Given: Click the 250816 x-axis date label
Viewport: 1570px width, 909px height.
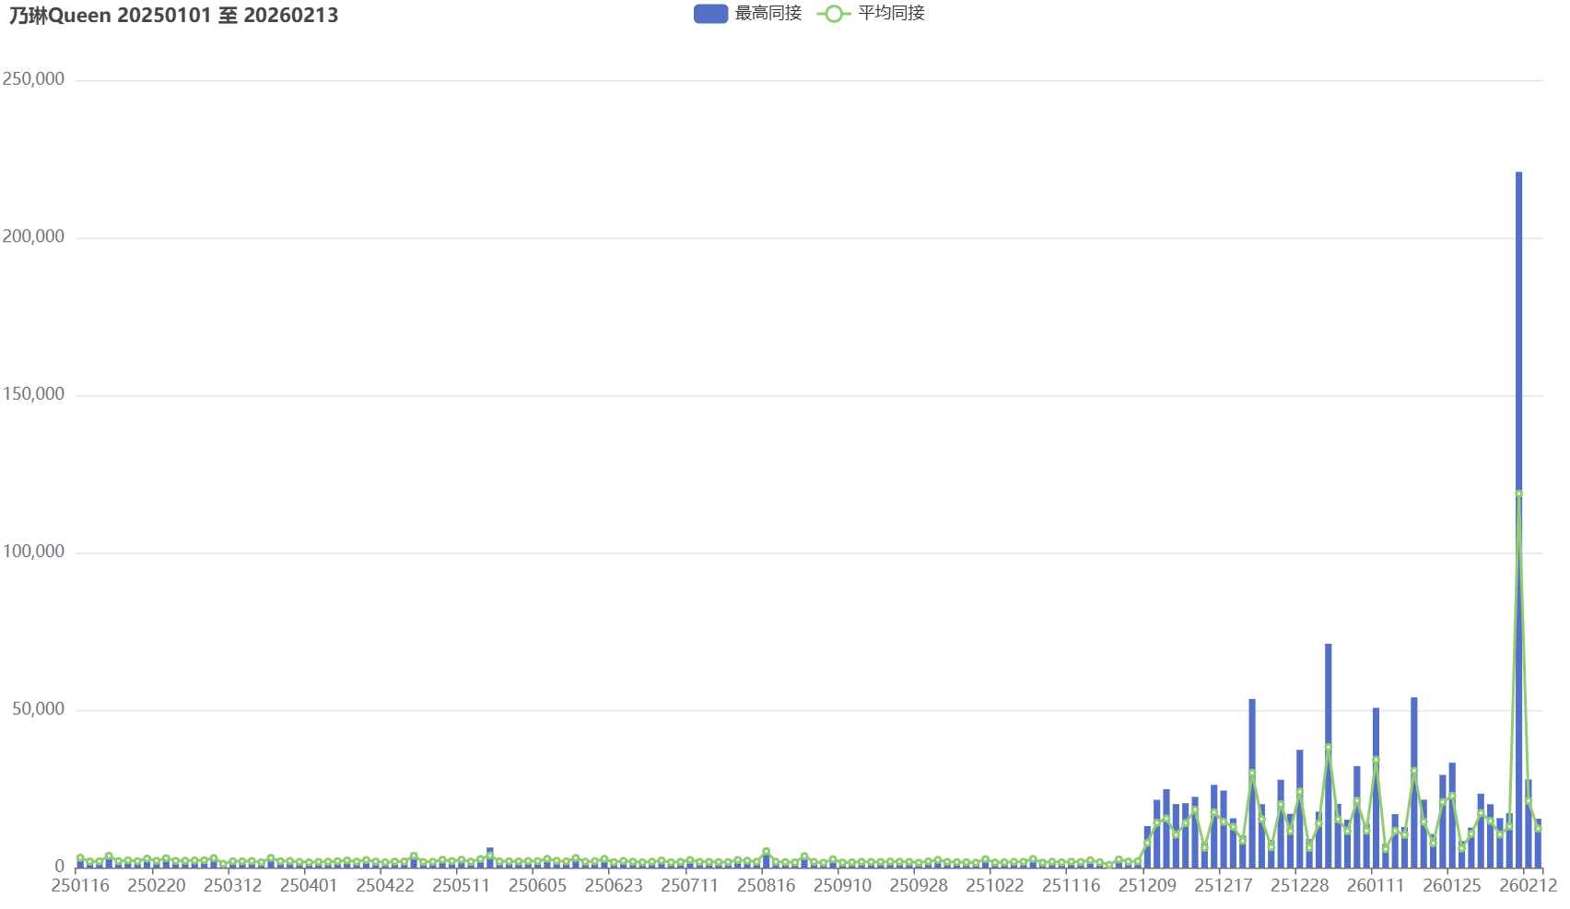Looking at the screenshot, I should (x=766, y=886).
